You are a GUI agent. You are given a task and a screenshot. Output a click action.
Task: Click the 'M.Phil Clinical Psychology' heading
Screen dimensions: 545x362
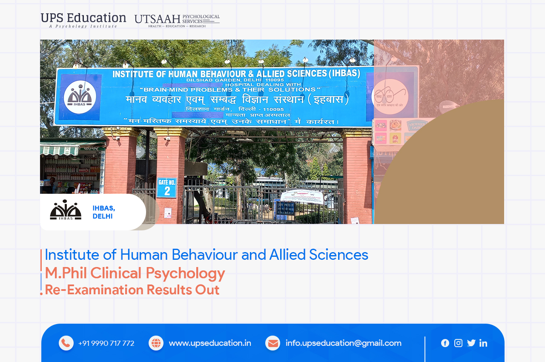[x=135, y=273]
